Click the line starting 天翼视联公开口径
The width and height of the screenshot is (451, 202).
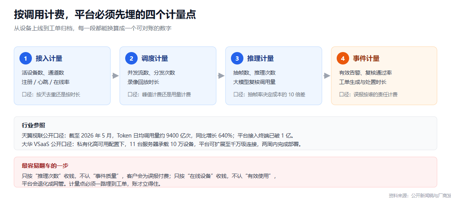(158, 135)
